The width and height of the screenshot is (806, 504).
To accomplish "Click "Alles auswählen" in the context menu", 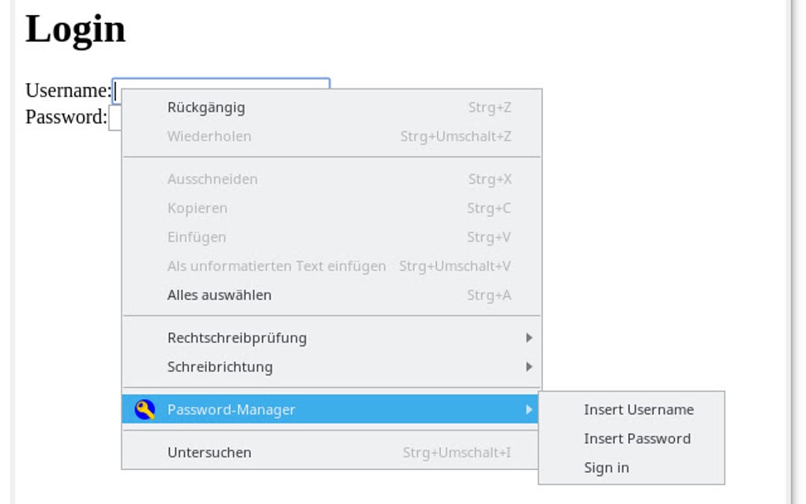I will tap(219, 295).
